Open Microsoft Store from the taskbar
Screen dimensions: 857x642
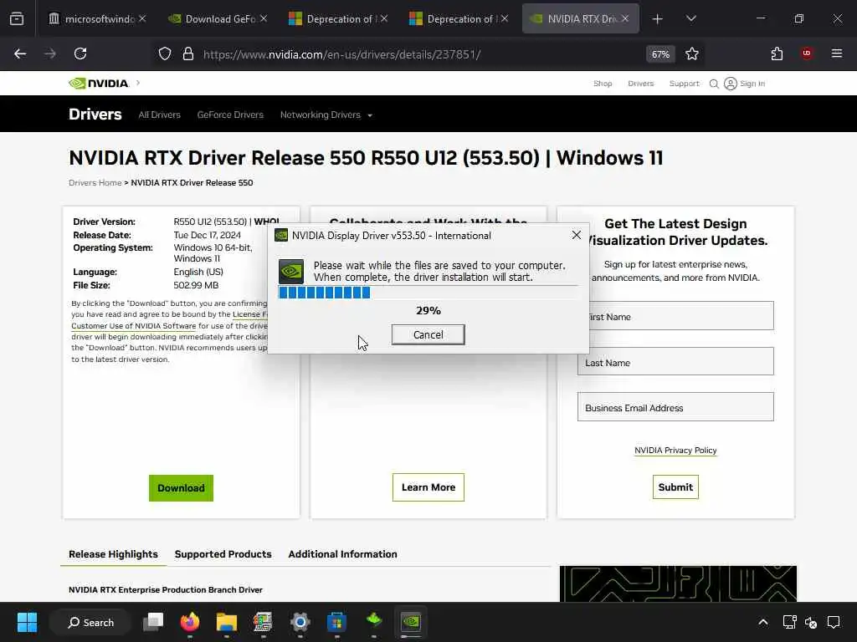coord(336,622)
